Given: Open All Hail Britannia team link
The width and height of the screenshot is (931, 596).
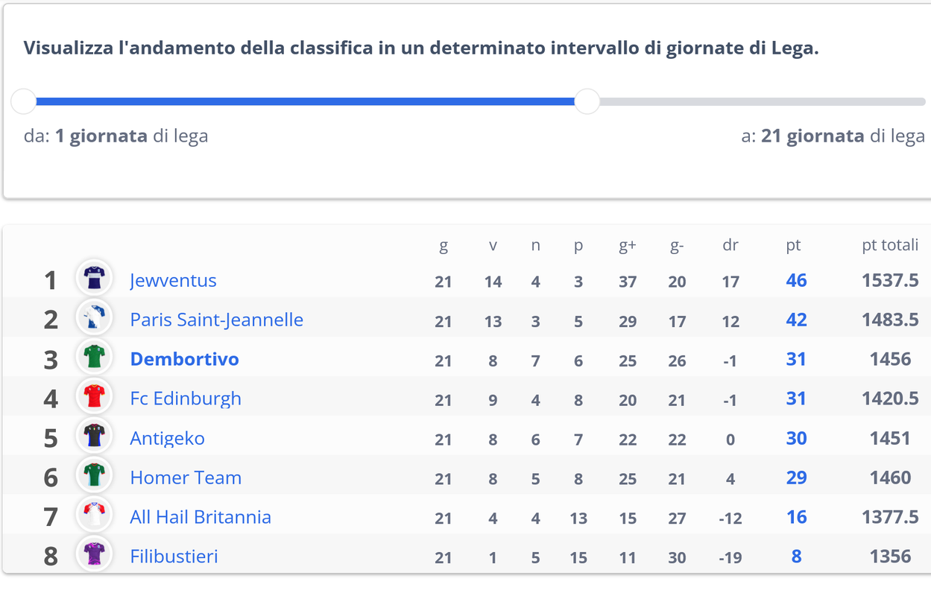Looking at the screenshot, I should [x=201, y=518].
